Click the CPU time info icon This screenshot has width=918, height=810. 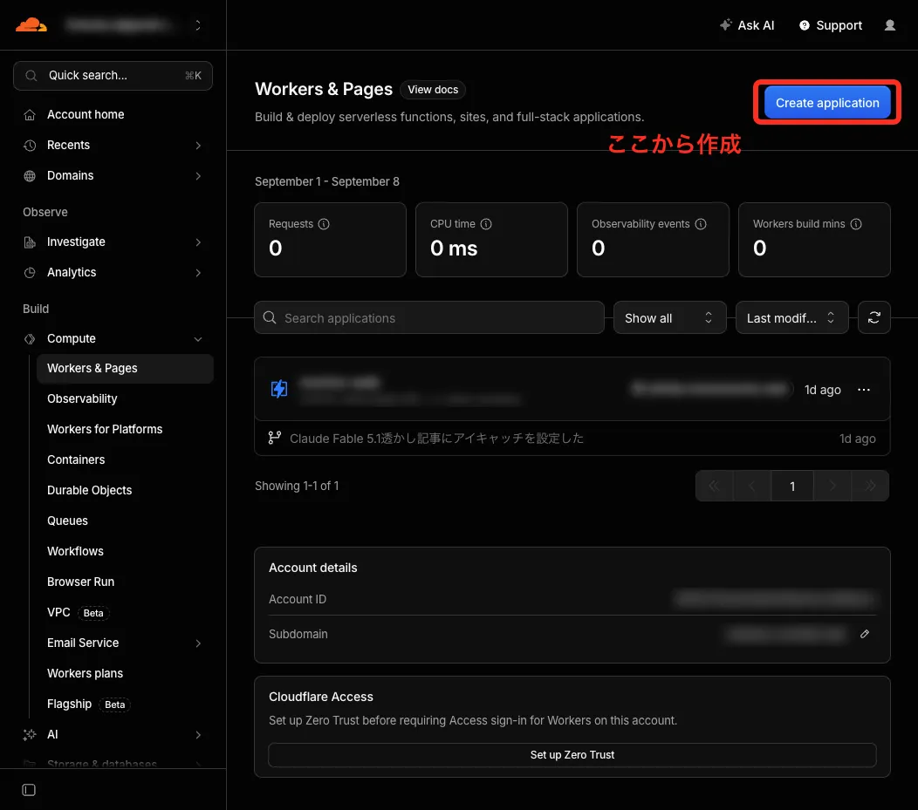(486, 224)
